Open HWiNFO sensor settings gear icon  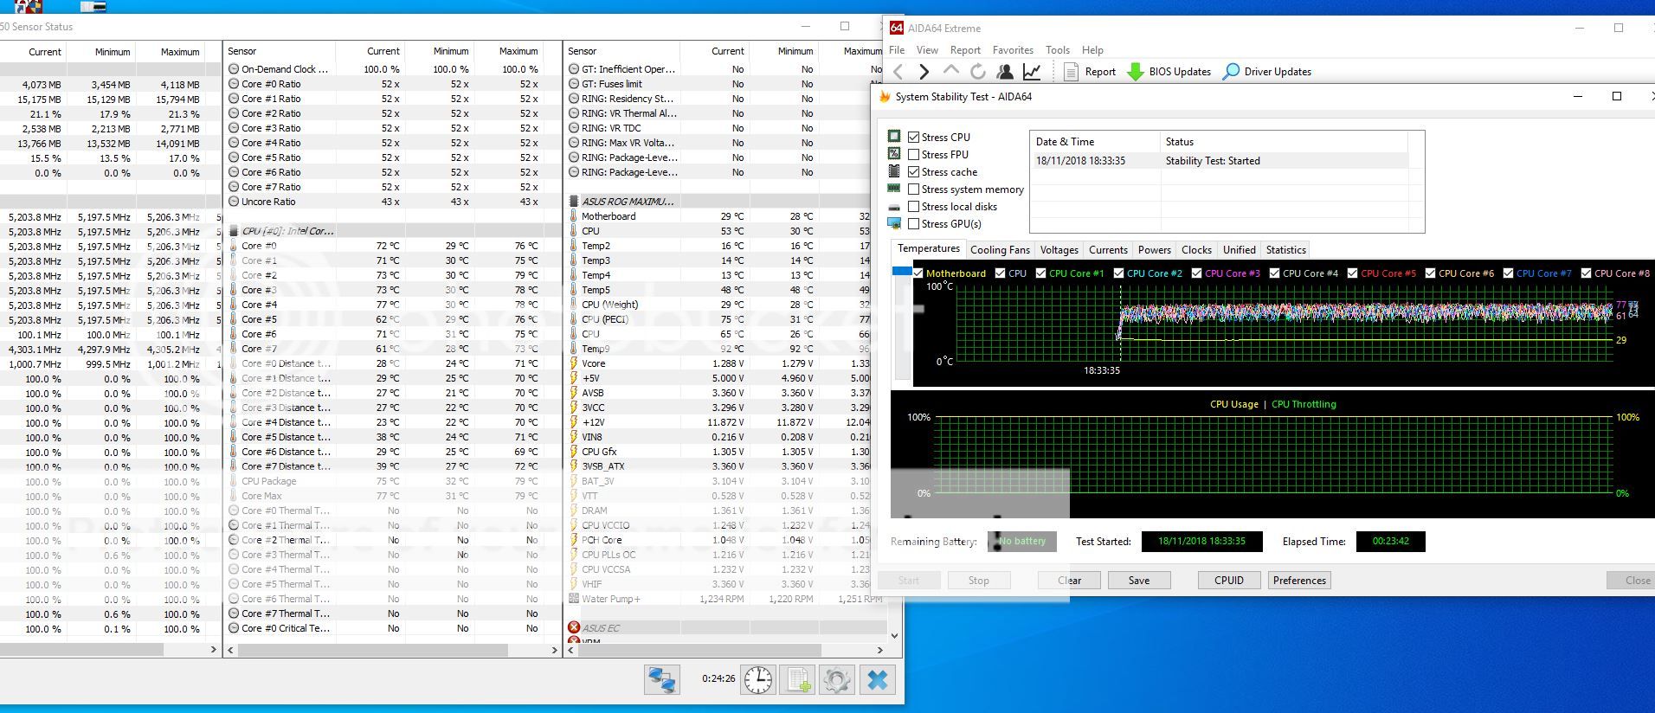pos(837,680)
